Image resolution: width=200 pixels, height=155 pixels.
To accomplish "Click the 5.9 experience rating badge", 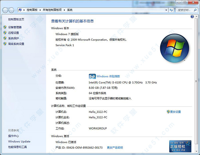I will 92,77.
